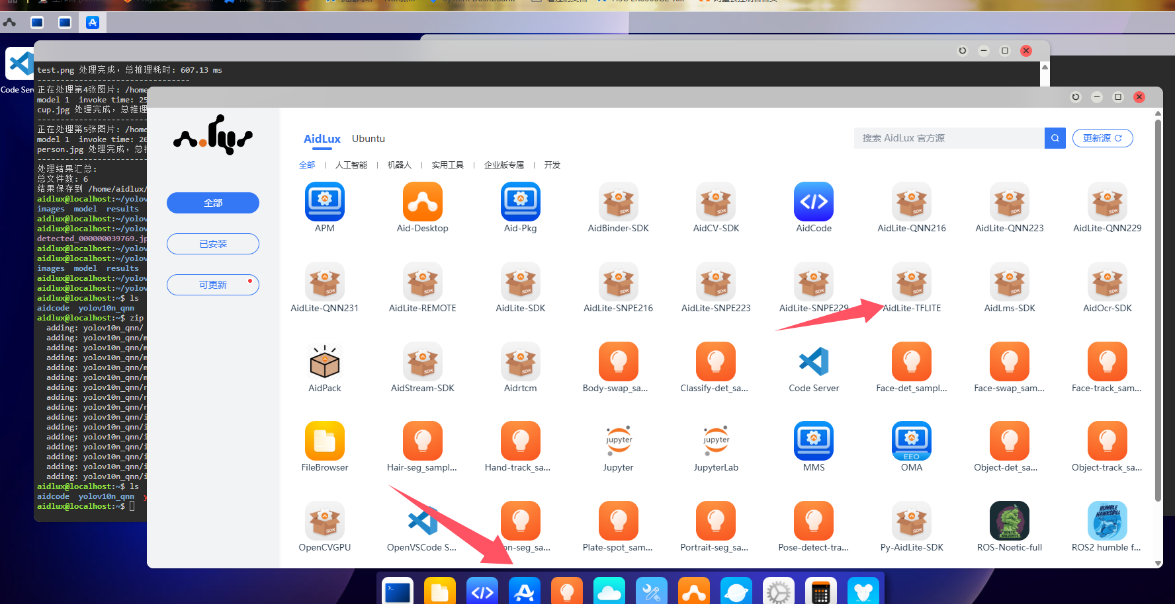Image resolution: width=1175 pixels, height=604 pixels.
Task: Open the AidLite-TFLITE package icon
Action: (912, 282)
